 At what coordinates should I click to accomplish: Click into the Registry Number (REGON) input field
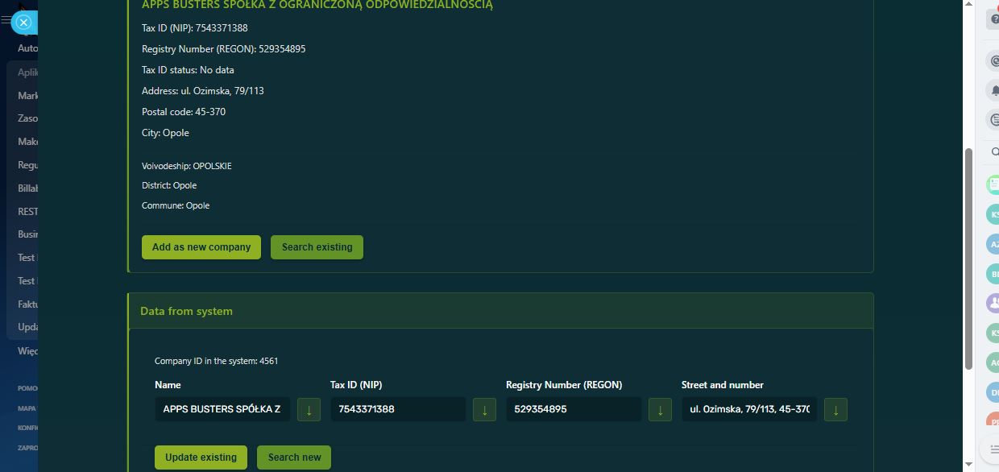click(x=573, y=409)
